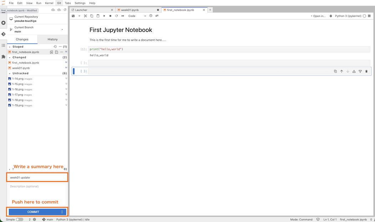The width and height of the screenshot is (375, 222).
Task: Restart the kernel using the toolbar icon
Action: tap(117, 16)
